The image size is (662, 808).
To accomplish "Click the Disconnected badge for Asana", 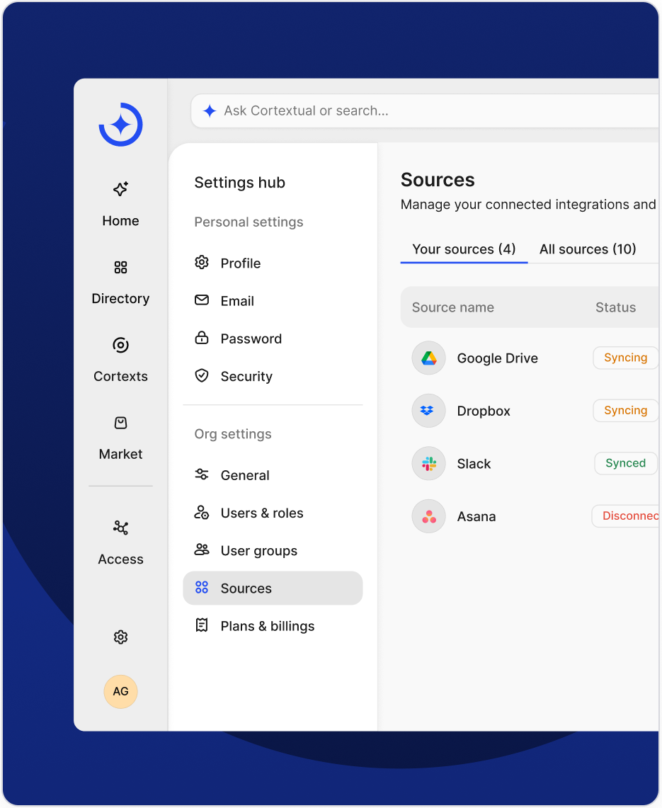I will click(627, 516).
